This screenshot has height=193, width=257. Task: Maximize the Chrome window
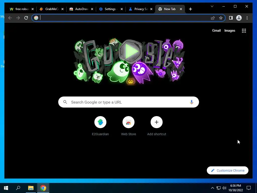[x=235, y=6]
